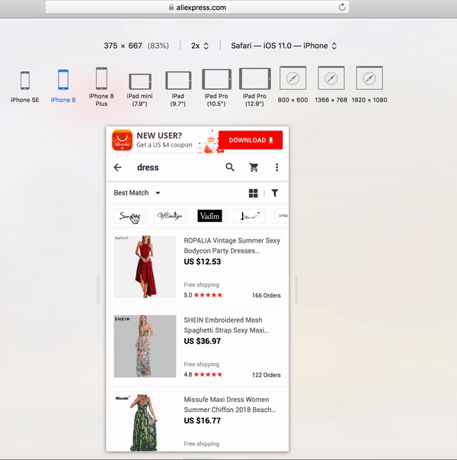Switch to the 1366 × 768 window preset
Image resolution: width=457 pixels, height=460 pixels.
point(331,85)
